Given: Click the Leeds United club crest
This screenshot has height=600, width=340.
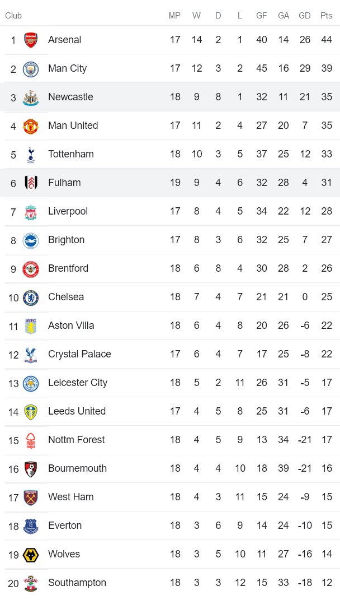Looking at the screenshot, I should 32,411.
